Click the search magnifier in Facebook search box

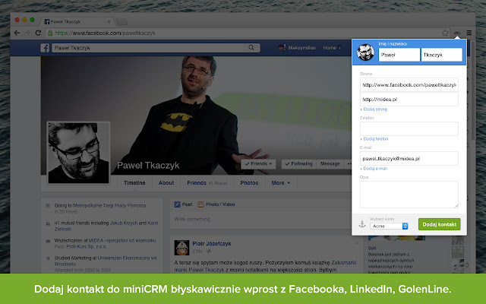click(251, 48)
